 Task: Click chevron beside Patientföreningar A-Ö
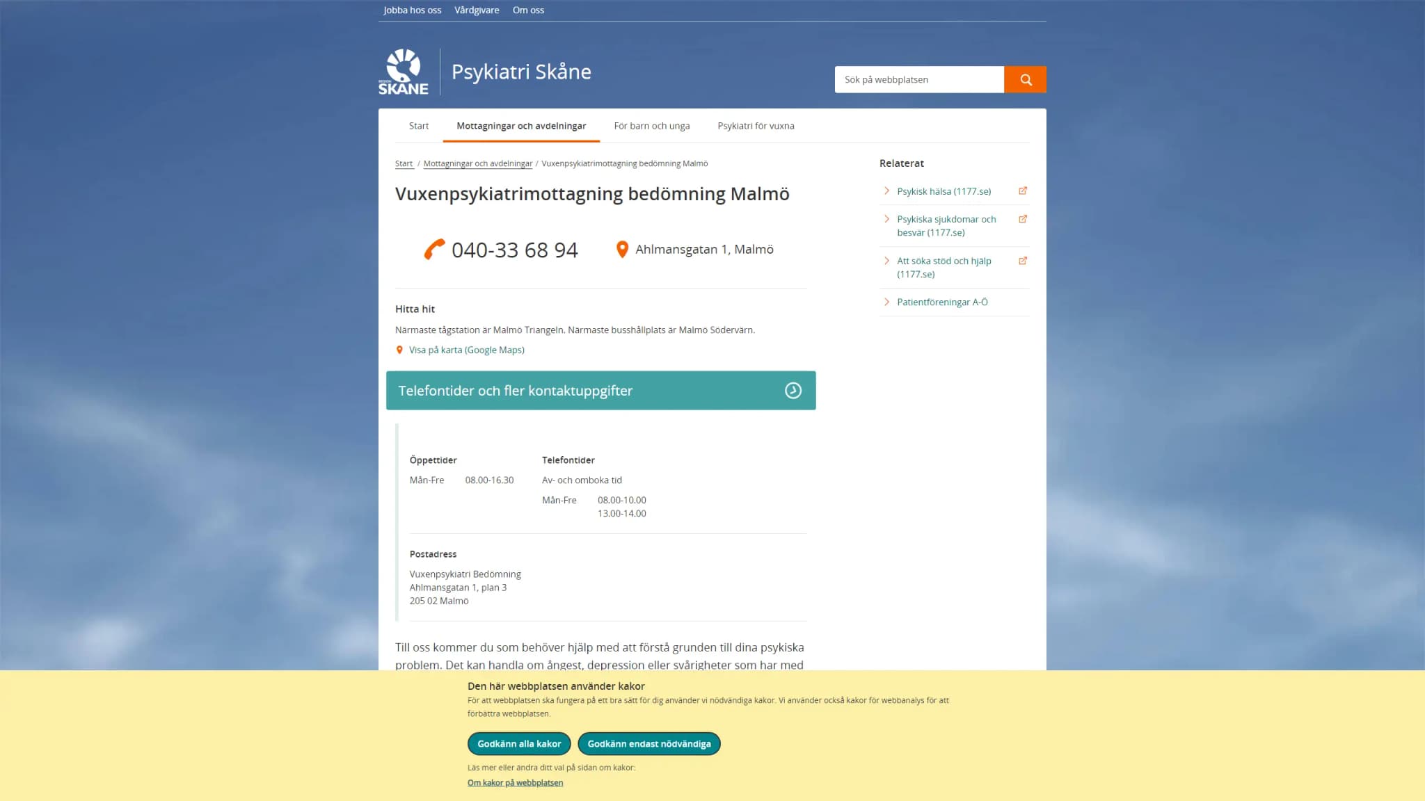point(886,302)
